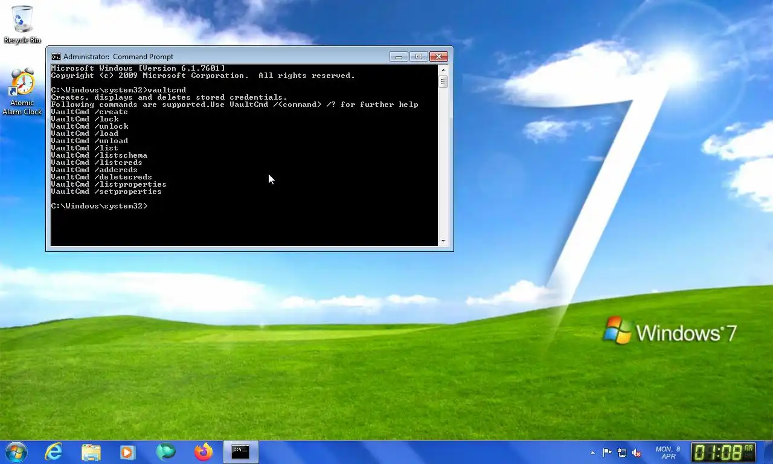Click the 'VaultCmd /unlock' line
The width and height of the screenshot is (773, 464).
89,126
